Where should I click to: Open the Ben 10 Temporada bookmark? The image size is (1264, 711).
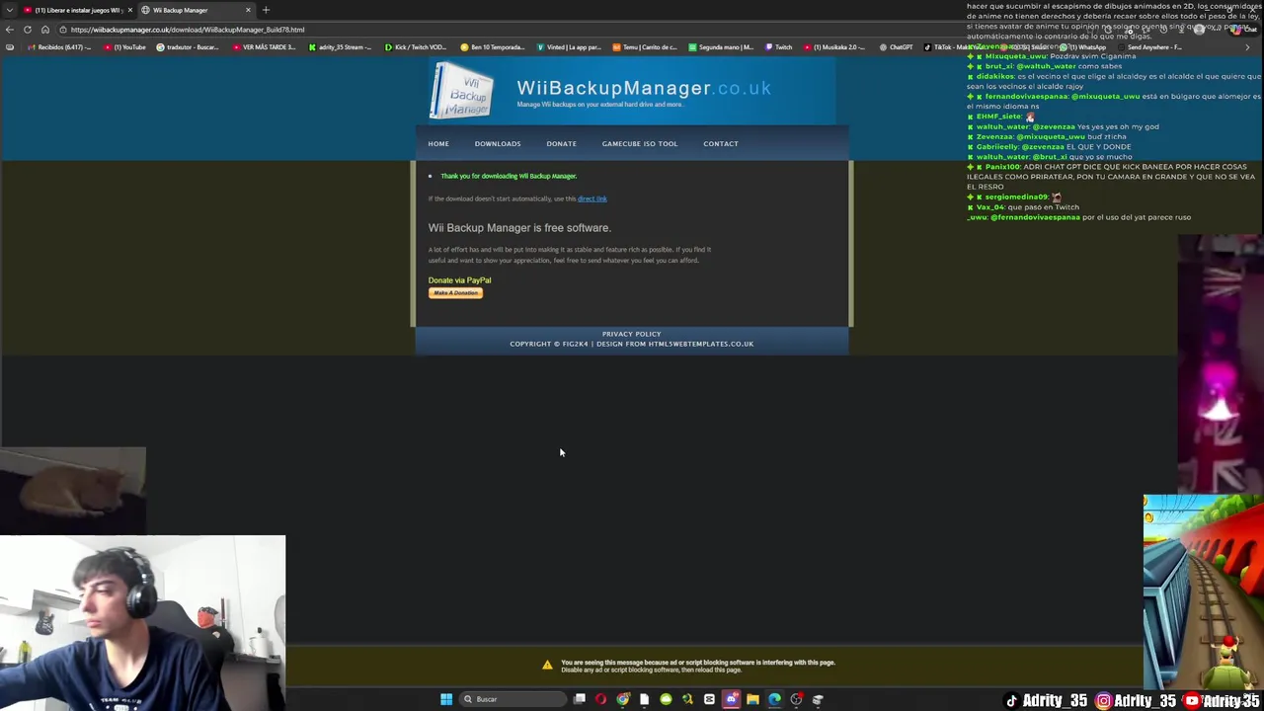(493, 47)
